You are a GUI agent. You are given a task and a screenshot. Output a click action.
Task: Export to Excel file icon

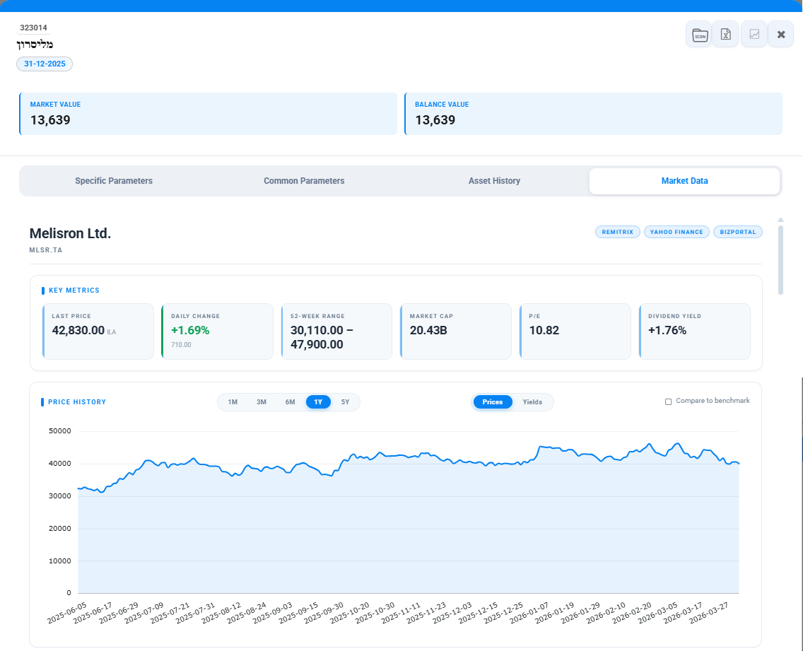point(726,35)
